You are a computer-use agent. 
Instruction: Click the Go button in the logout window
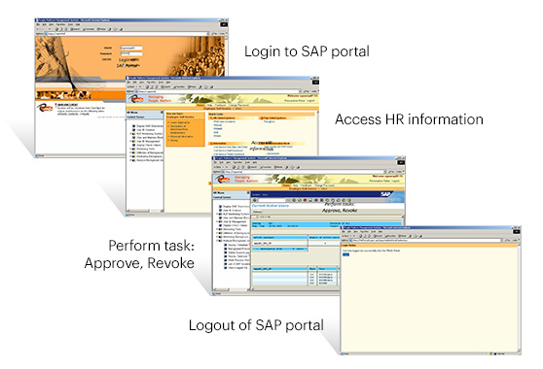508,240
